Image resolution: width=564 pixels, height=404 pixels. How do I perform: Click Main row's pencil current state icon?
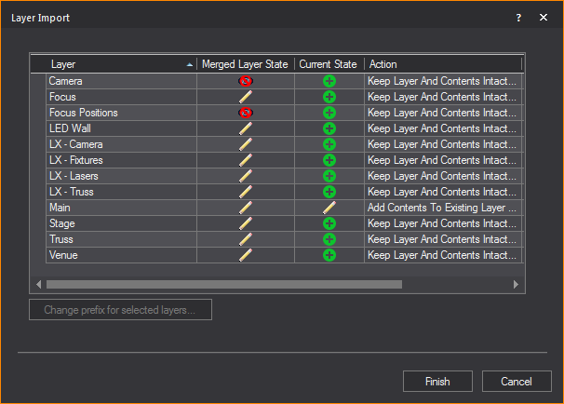tap(329, 208)
